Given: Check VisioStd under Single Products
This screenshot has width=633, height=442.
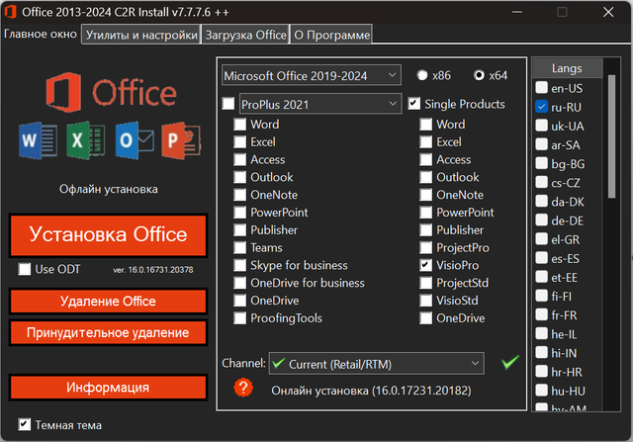Looking at the screenshot, I should point(425,301).
